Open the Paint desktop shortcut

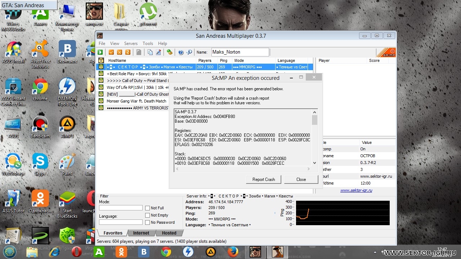(67, 164)
